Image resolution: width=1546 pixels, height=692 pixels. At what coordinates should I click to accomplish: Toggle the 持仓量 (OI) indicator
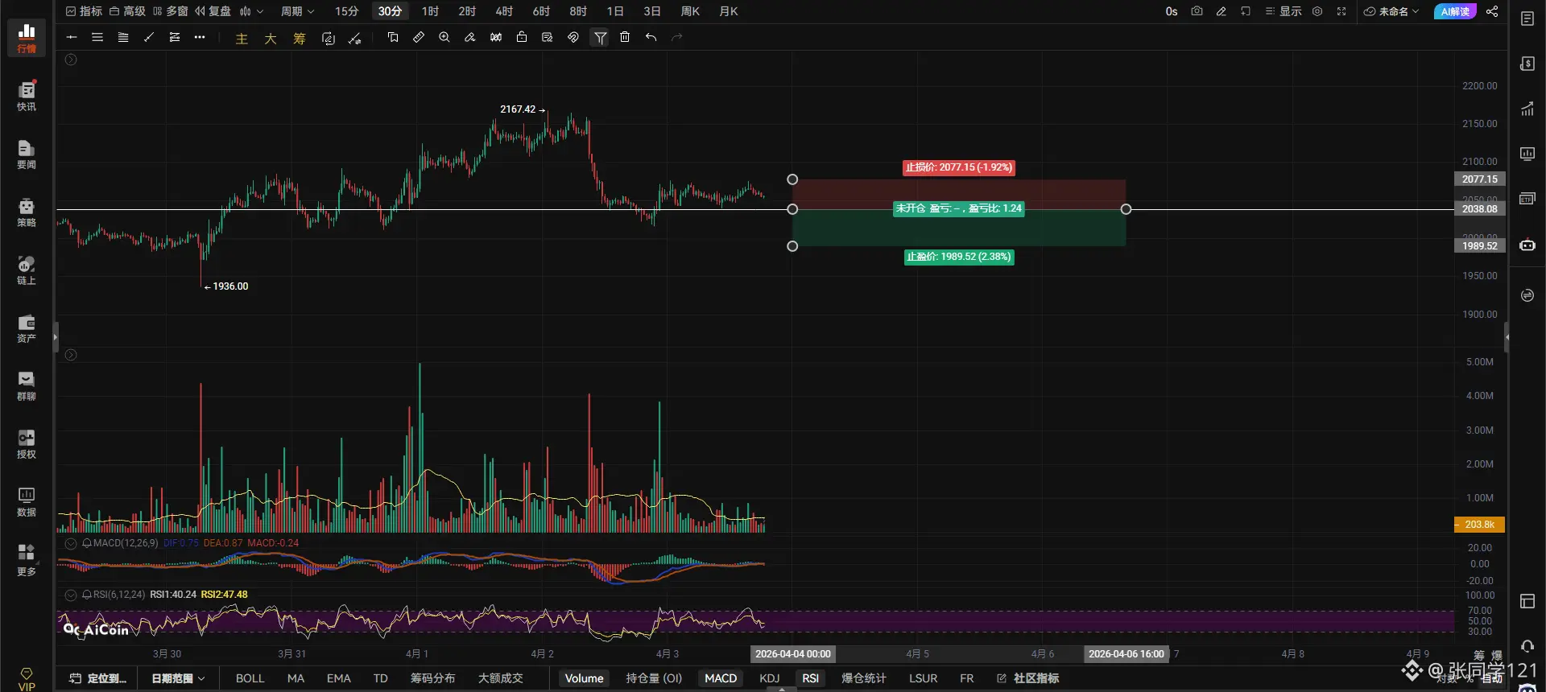(654, 678)
